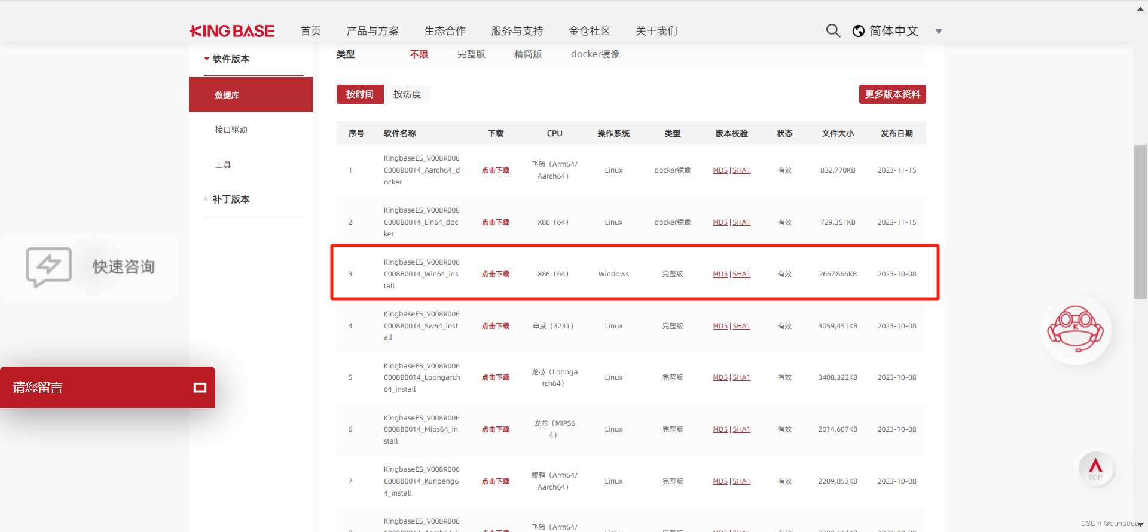Open the 产品与方案 menu
Viewport: 1148px width, 532px height.
click(373, 31)
